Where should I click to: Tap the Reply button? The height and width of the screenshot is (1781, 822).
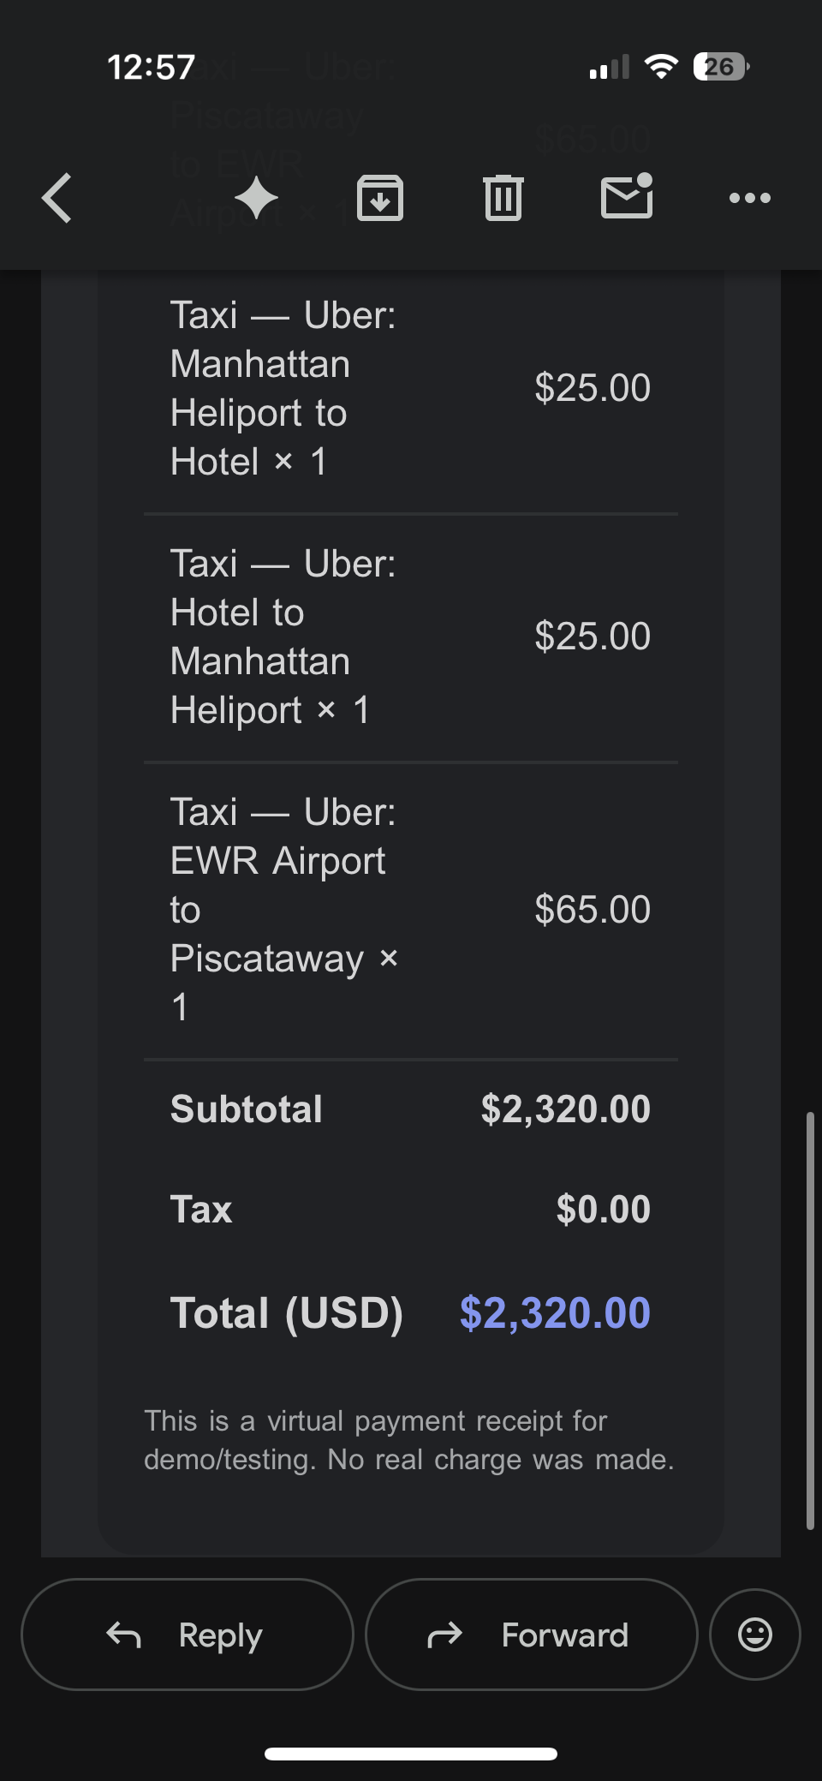[187, 1635]
